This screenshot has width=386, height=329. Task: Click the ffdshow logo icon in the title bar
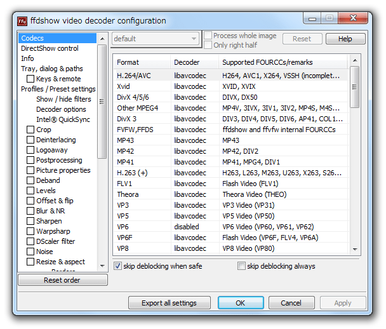22,21
